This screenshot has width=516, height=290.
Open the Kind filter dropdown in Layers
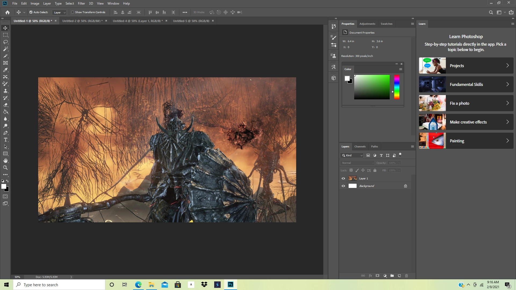[x=352, y=155]
